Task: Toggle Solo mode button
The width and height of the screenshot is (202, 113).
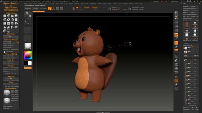Action: tap(176, 84)
